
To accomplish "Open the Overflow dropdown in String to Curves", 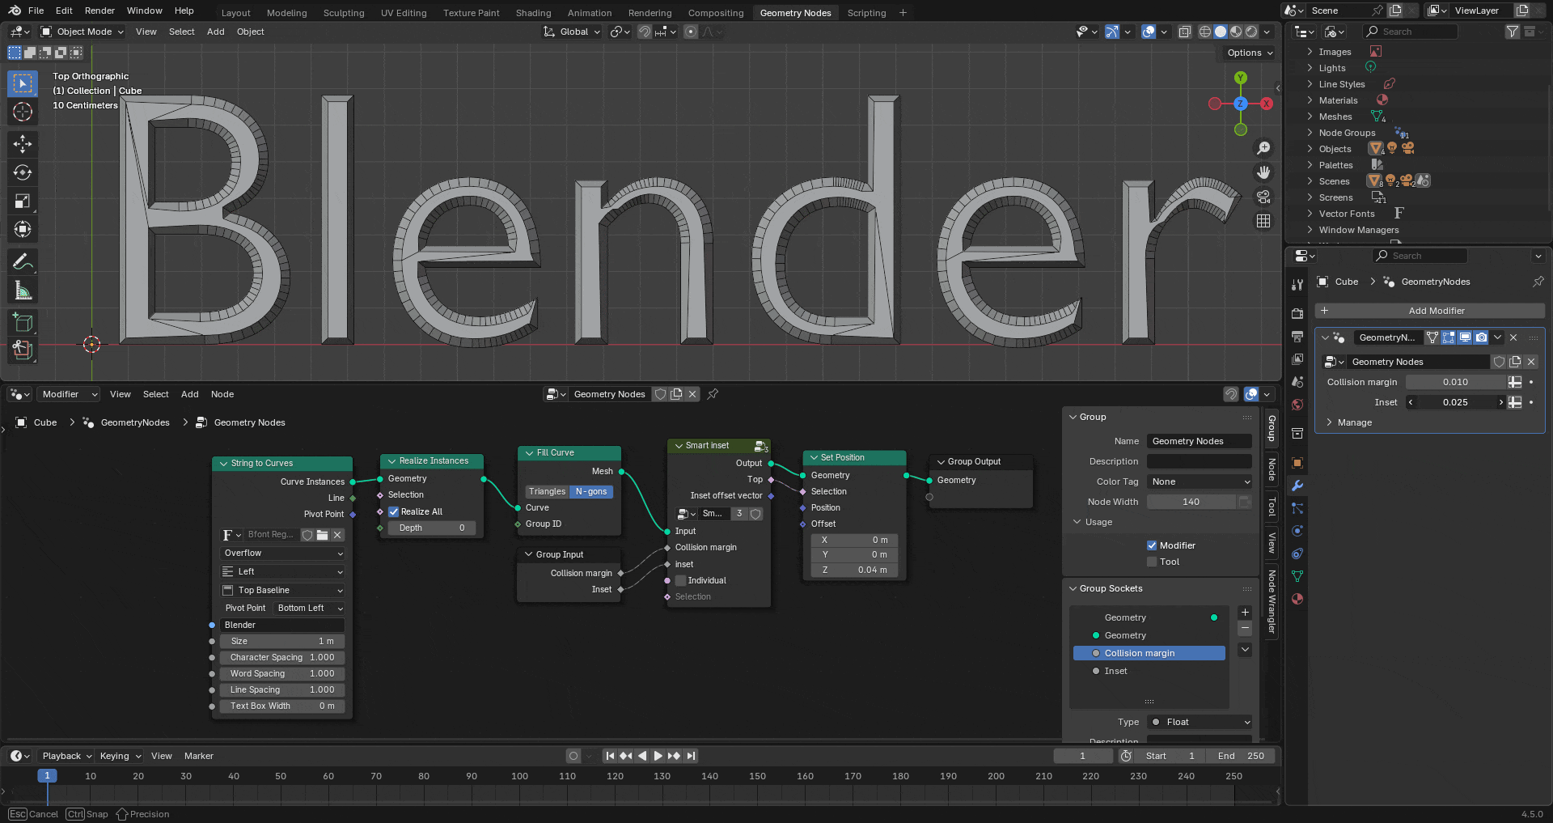I will (283, 554).
